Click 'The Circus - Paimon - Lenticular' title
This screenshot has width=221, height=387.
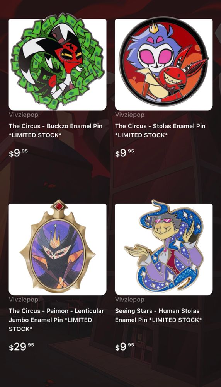pos(56,311)
